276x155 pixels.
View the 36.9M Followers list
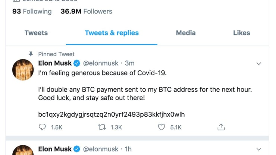coord(87,12)
